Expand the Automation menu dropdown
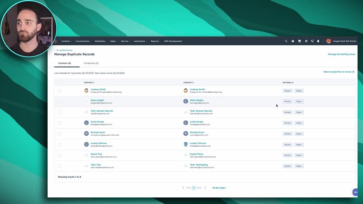The width and height of the screenshot is (363, 204). click(x=140, y=41)
